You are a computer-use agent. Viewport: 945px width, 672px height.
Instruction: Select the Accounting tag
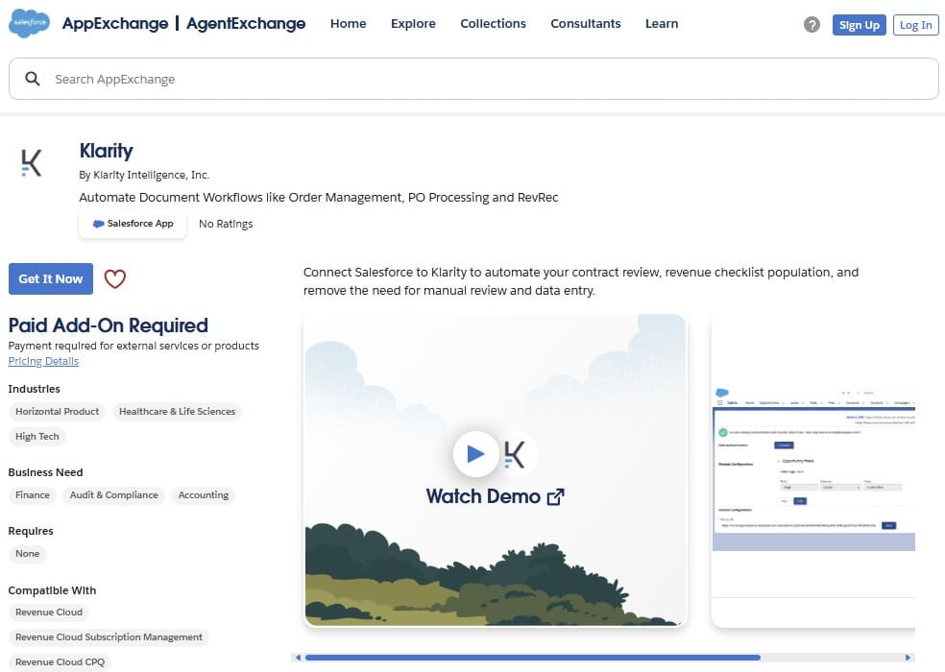pyautogui.click(x=204, y=494)
